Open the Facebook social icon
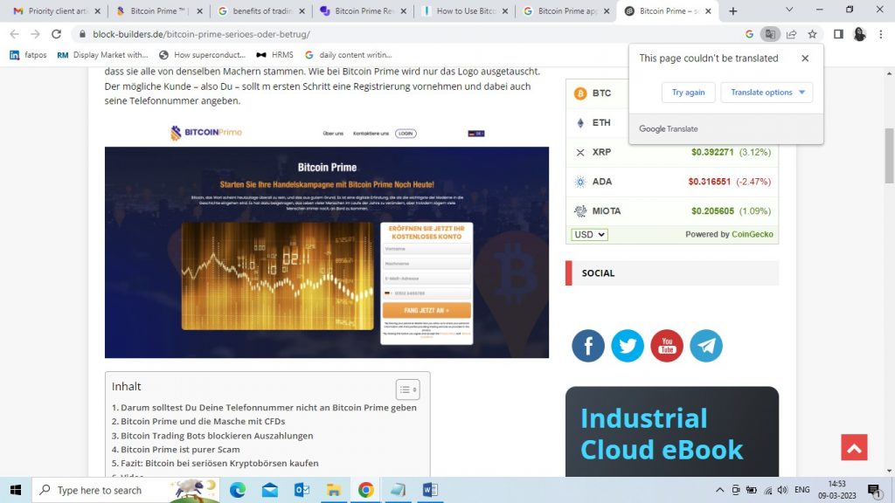895x503 pixels. click(587, 345)
